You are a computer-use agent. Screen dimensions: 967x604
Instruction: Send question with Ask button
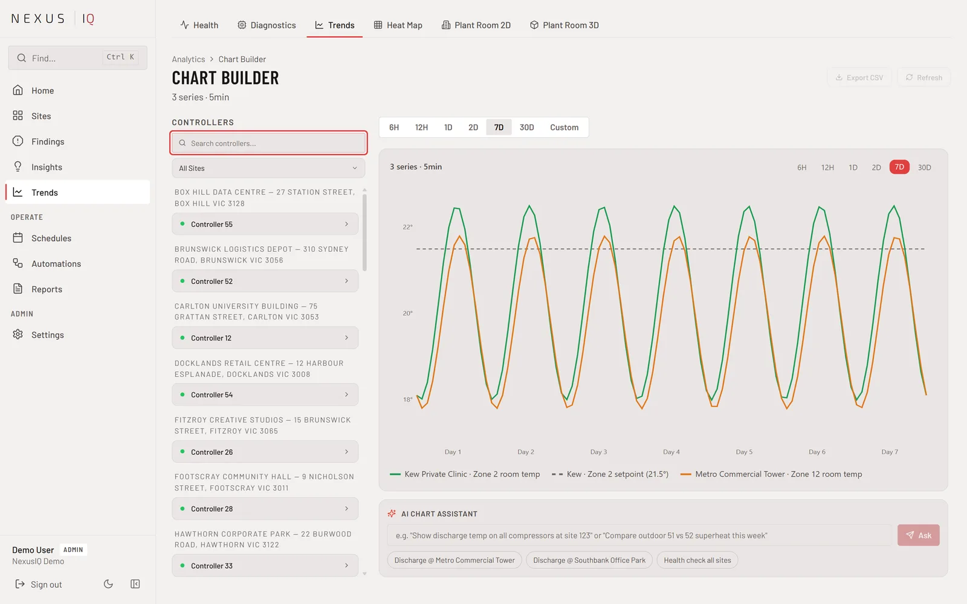coord(919,535)
